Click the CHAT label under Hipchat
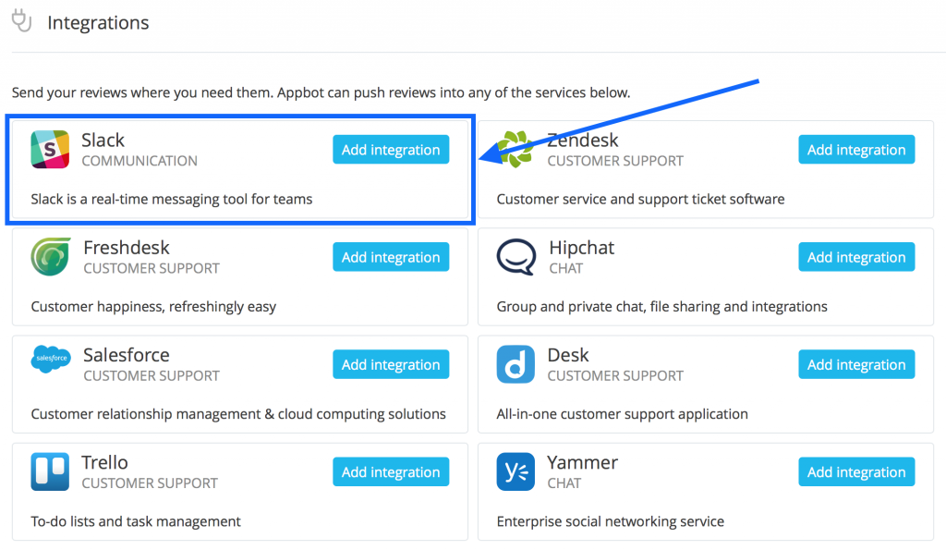 click(x=566, y=268)
